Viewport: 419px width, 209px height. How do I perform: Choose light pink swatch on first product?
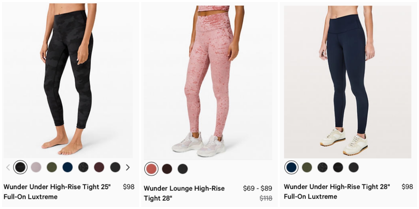coord(36,167)
